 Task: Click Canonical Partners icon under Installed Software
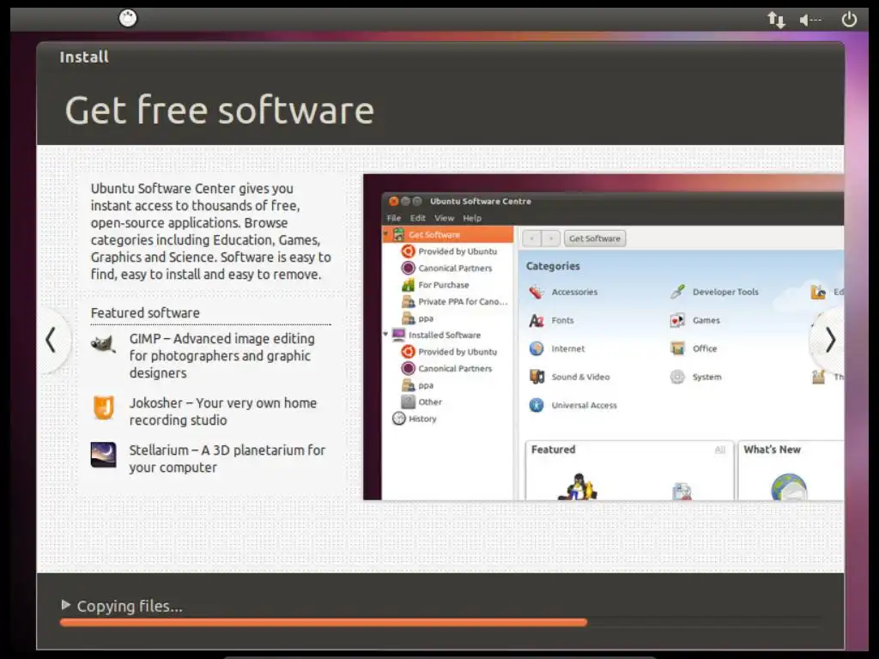pos(408,368)
